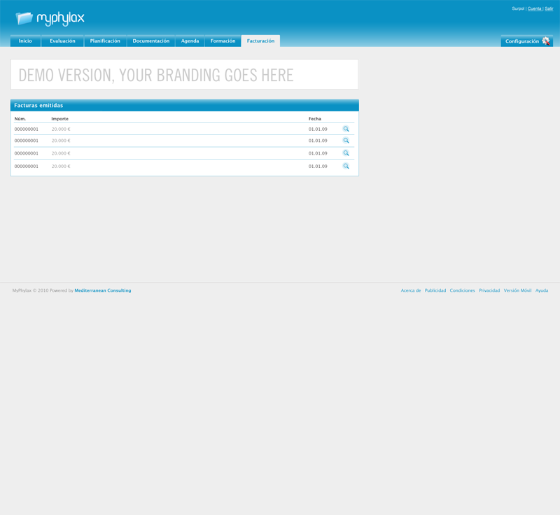Open the Mediterranean Consulting link
560x515 pixels.
102,290
